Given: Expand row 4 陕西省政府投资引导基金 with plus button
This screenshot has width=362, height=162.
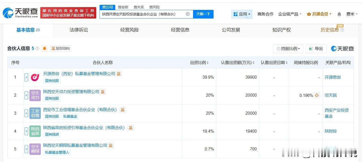Looking at the screenshot, I should click(x=26, y=131).
